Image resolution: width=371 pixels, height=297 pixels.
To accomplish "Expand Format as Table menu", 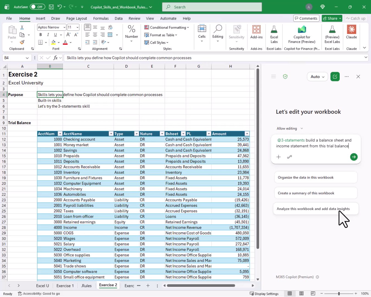I will click(x=161, y=35).
